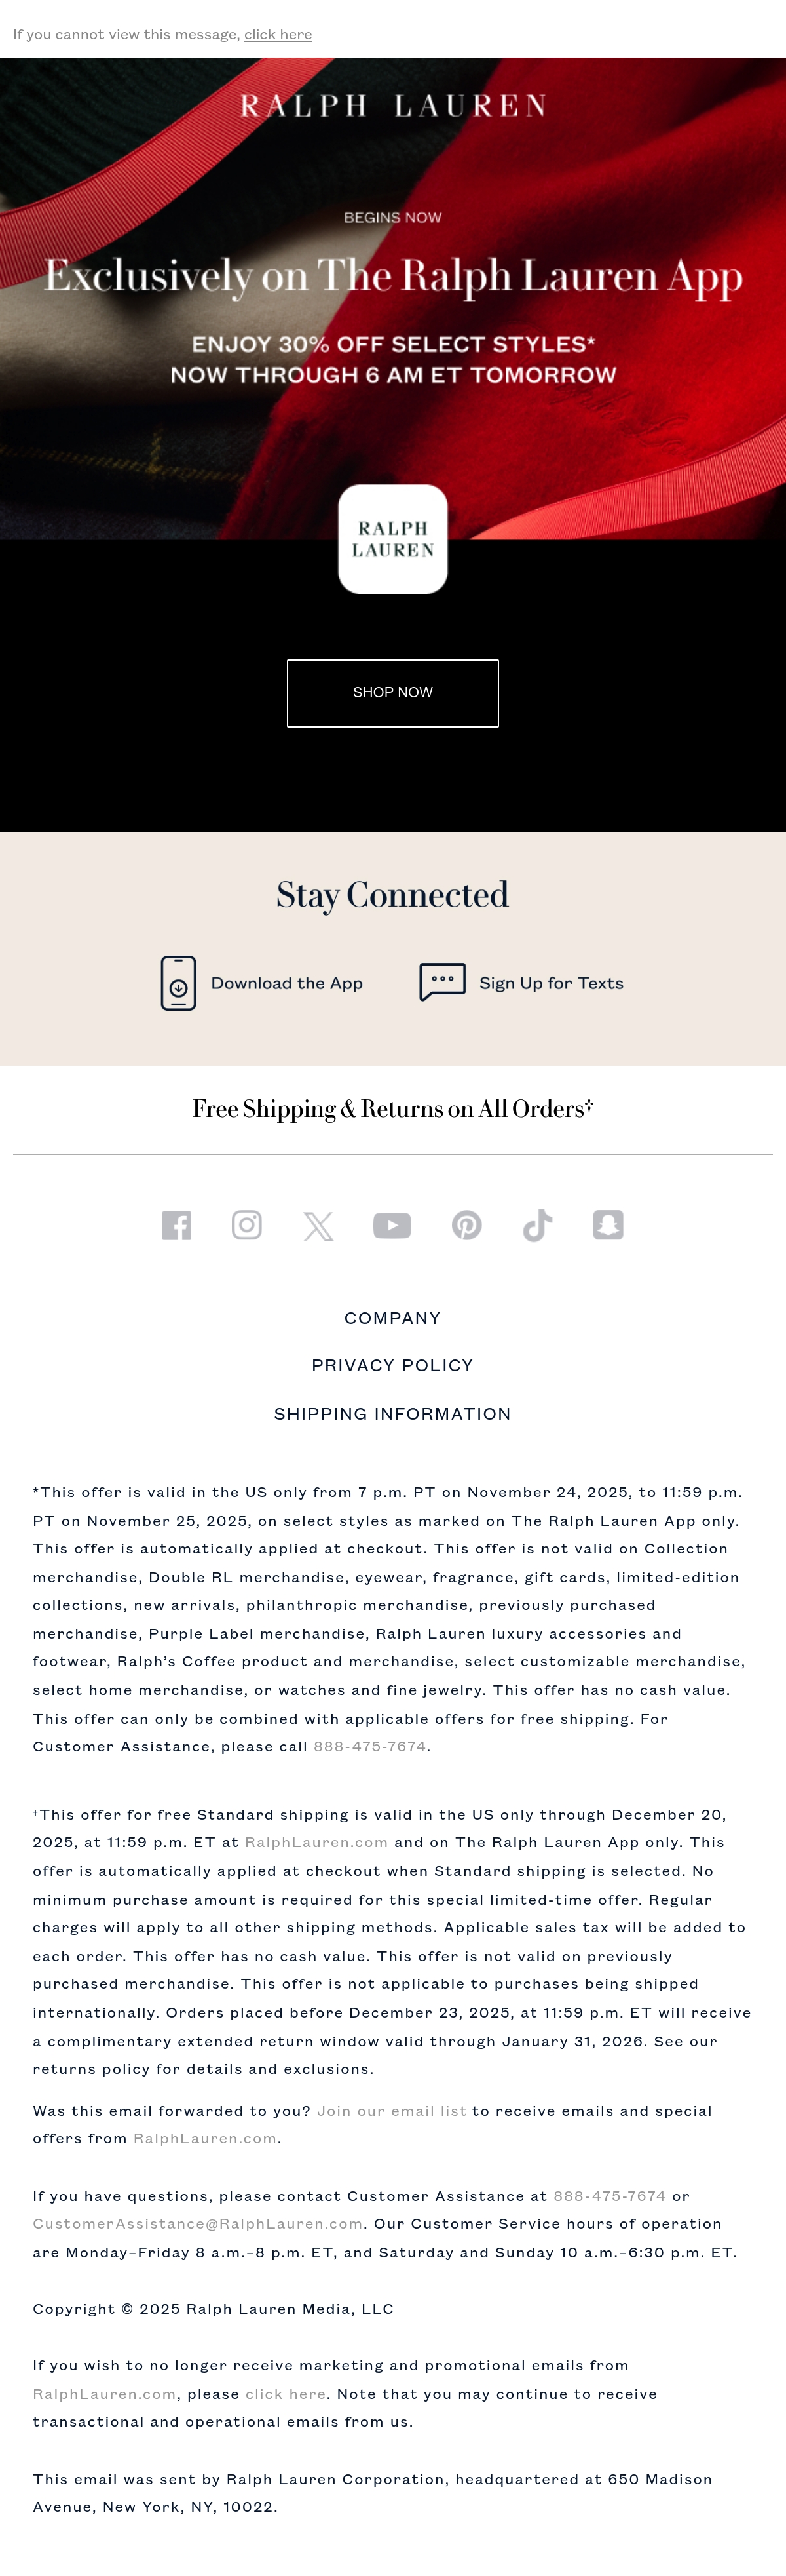Open the Snapchat social icon
786x2576 pixels.
pyautogui.click(x=608, y=1225)
